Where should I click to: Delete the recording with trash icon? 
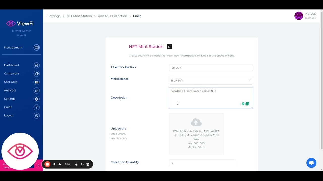pos(88,164)
